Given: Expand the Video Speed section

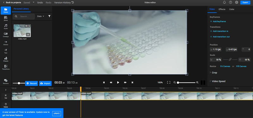Looking at the screenshot, I should (x=217, y=81).
